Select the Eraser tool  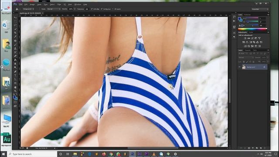tap(15, 56)
